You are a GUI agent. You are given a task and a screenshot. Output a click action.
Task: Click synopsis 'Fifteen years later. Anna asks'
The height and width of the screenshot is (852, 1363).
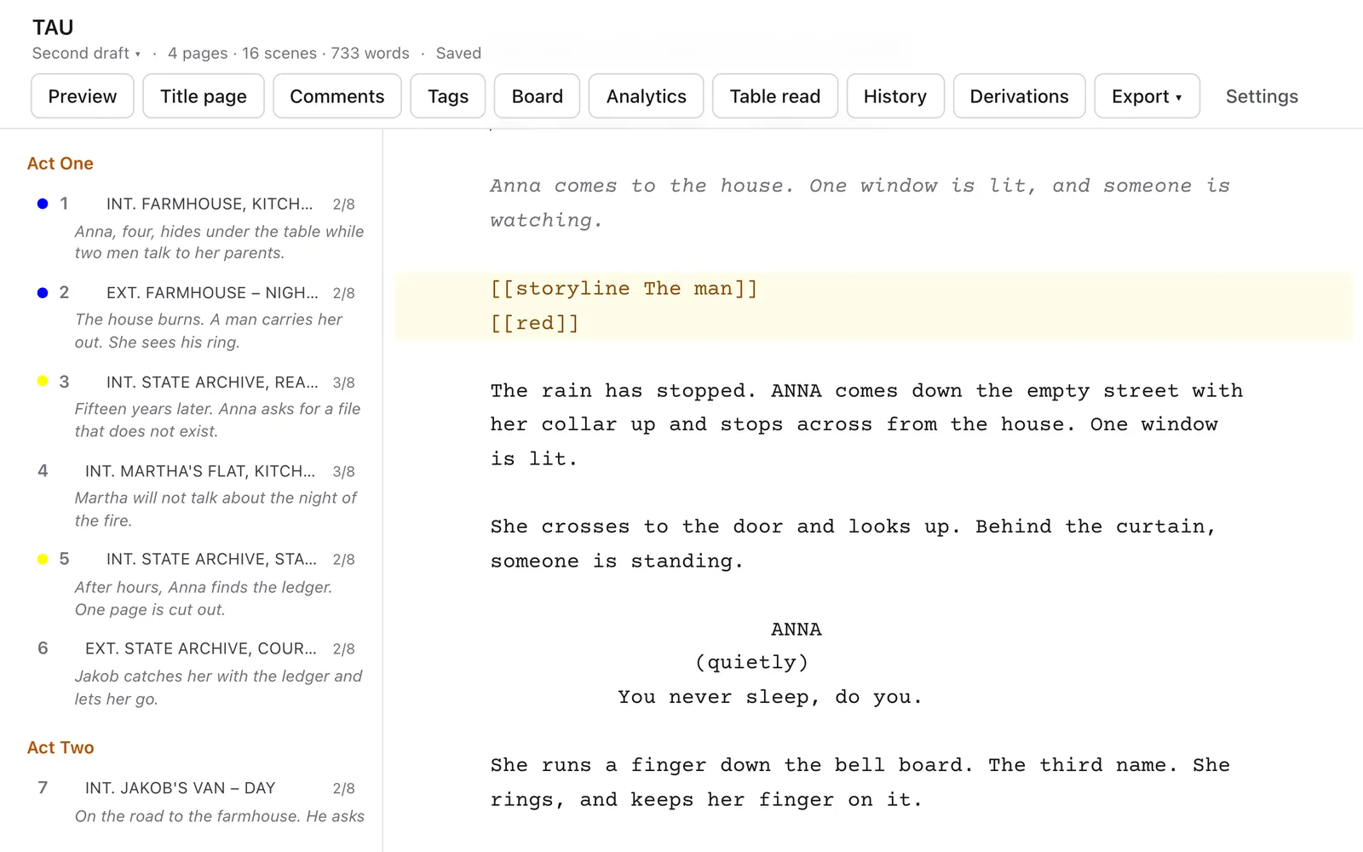pyautogui.click(x=217, y=420)
